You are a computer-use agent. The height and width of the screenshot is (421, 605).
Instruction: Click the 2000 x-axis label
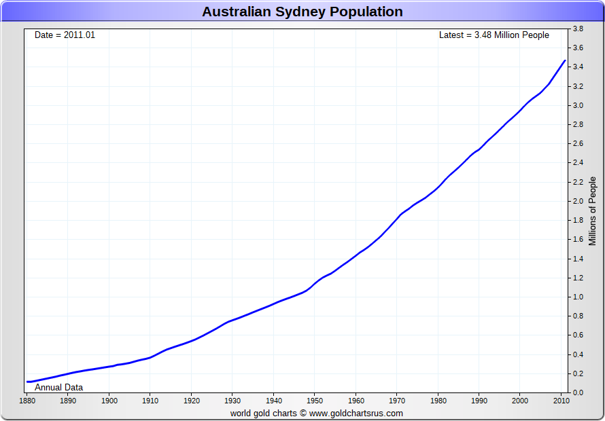coord(520,400)
